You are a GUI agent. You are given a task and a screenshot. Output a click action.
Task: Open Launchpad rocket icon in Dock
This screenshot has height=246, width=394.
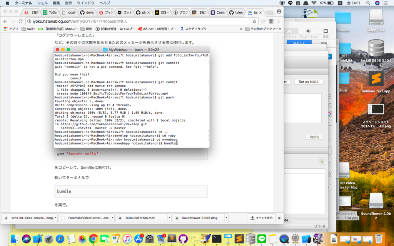pos(49,239)
